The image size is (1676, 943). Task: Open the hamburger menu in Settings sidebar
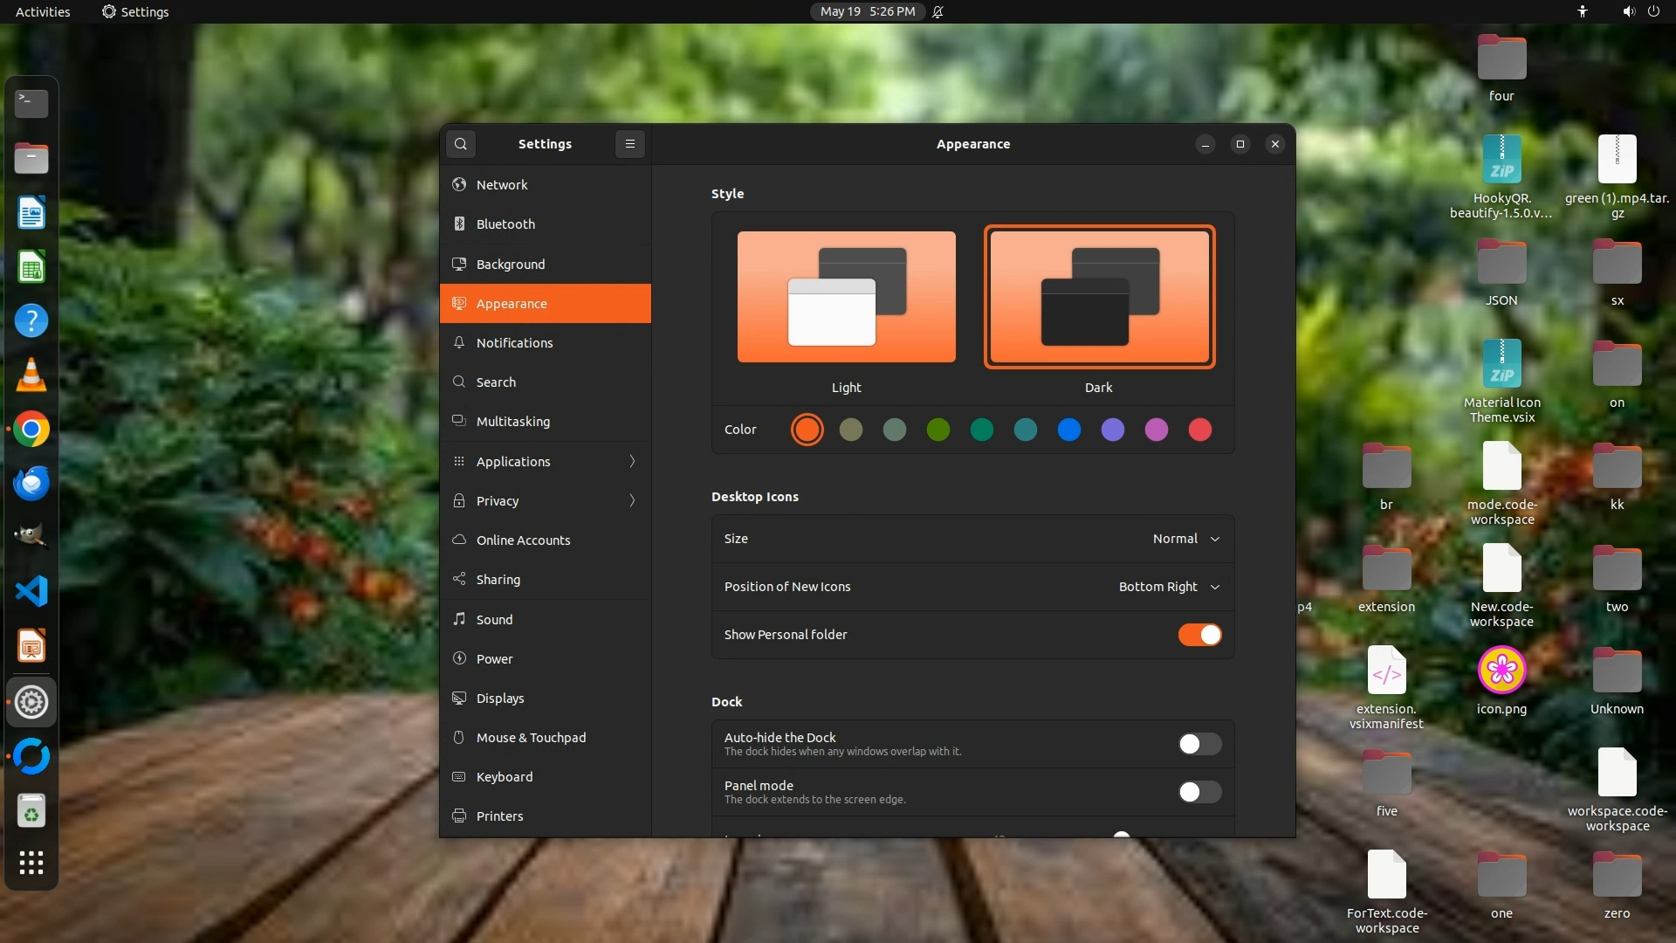pos(630,144)
